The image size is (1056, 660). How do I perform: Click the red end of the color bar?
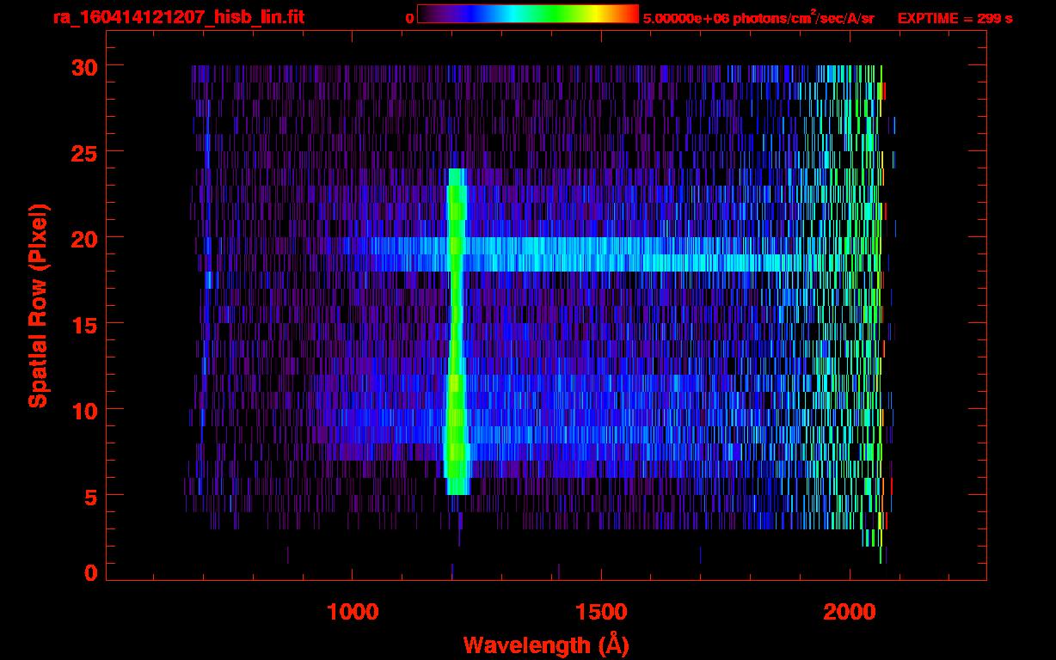[x=629, y=14]
